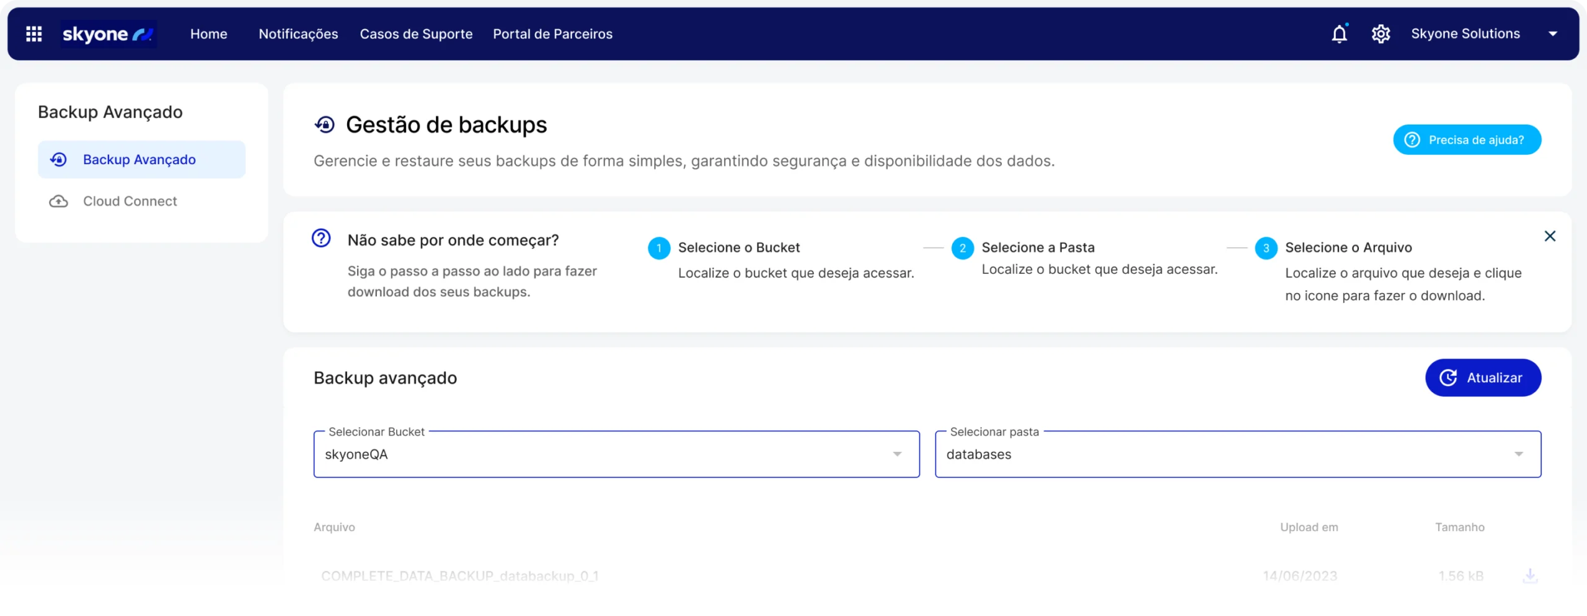Select Home in the navigation bar

(x=208, y=34)
